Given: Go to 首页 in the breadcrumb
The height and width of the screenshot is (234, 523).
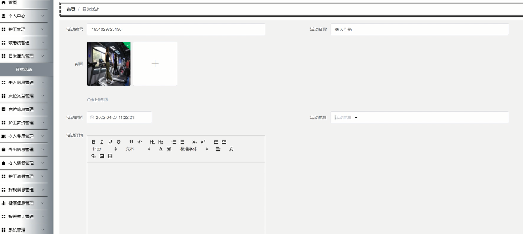Looking at the screenshot, I should (x=71, y=9).
